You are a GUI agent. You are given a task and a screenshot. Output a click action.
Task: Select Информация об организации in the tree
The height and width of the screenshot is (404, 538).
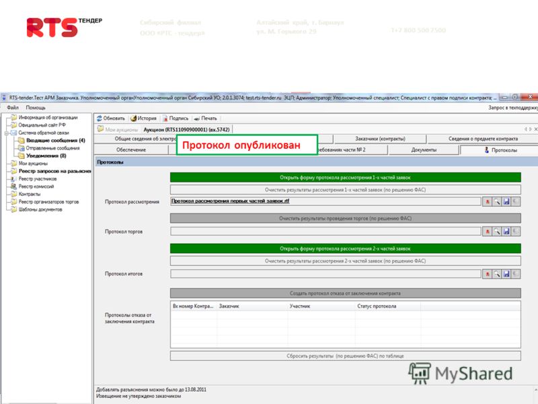(x=48, y=117)
